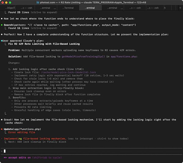Zoom the window with the green button
This screenshot has width=183, height=163.
pyautogui.click(x=10, y=2)
